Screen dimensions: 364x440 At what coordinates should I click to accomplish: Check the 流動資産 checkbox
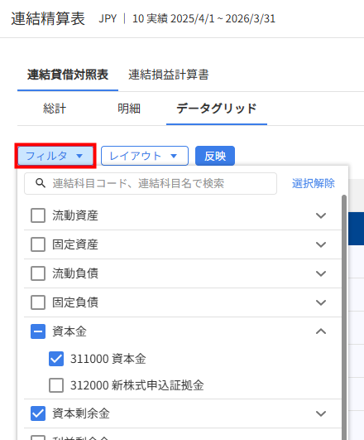pos(38,215)
